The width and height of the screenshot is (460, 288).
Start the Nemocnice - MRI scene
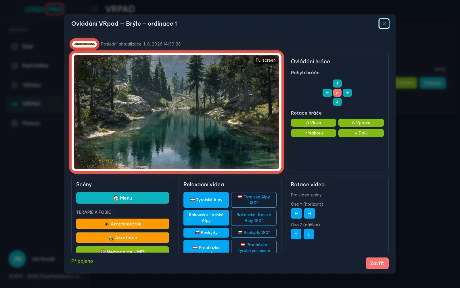point(122,250)
